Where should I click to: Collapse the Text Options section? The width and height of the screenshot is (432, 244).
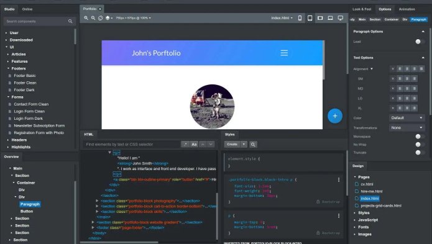point(423,58)
